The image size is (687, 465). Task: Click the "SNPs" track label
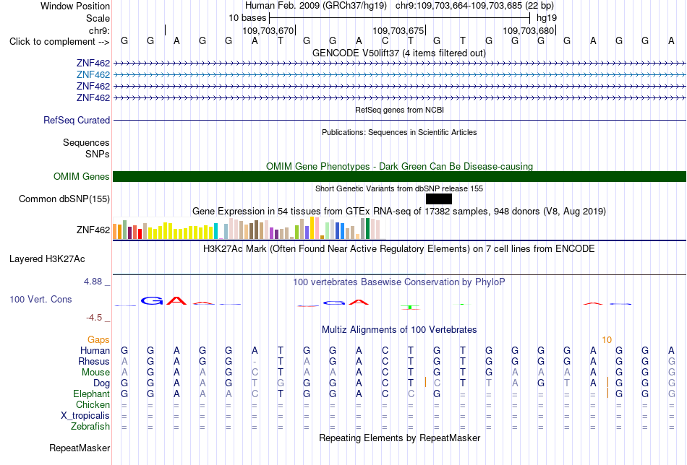coord(98,154)
